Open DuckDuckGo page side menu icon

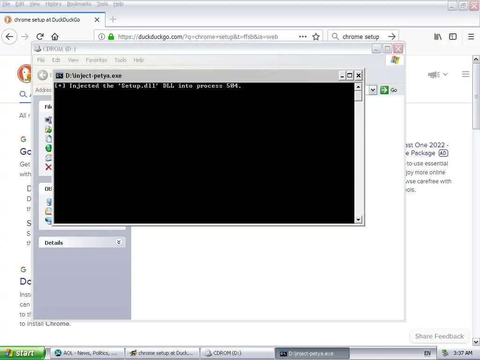tap(465, 74)
